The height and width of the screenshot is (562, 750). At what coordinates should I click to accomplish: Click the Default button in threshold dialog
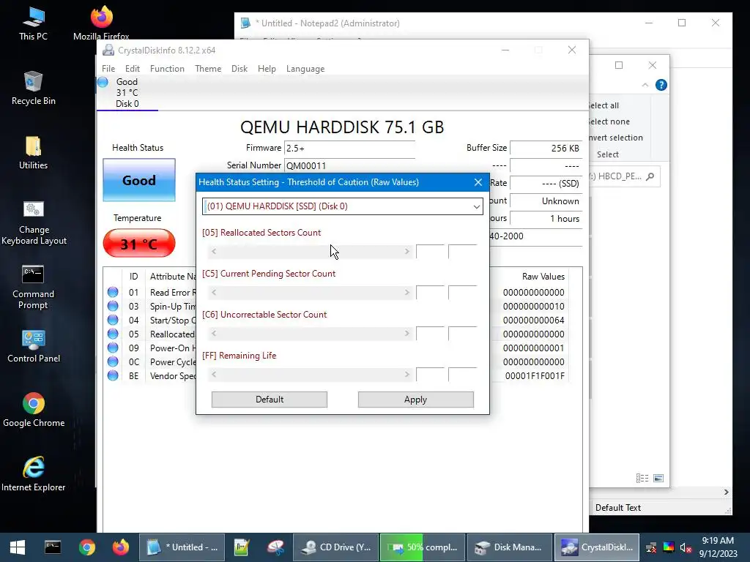pyautogui.click(x=270, y=400)
